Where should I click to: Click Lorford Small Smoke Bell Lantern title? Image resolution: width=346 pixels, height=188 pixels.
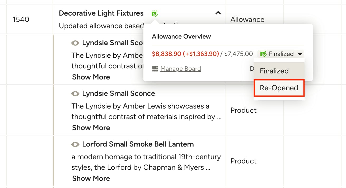(138, 144)
